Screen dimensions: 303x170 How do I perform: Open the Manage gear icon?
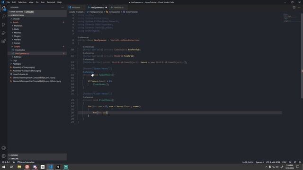4,156
